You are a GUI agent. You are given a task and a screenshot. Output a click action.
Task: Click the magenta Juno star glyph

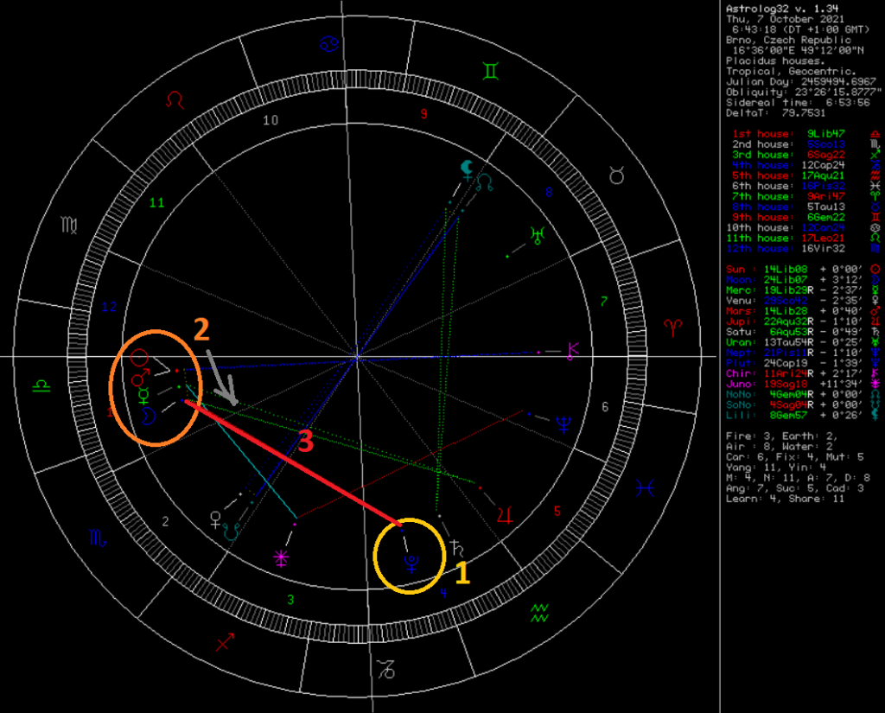(281, 558)
